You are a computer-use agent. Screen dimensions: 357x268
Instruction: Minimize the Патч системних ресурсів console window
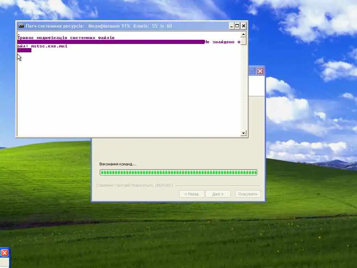click(231, 26)
